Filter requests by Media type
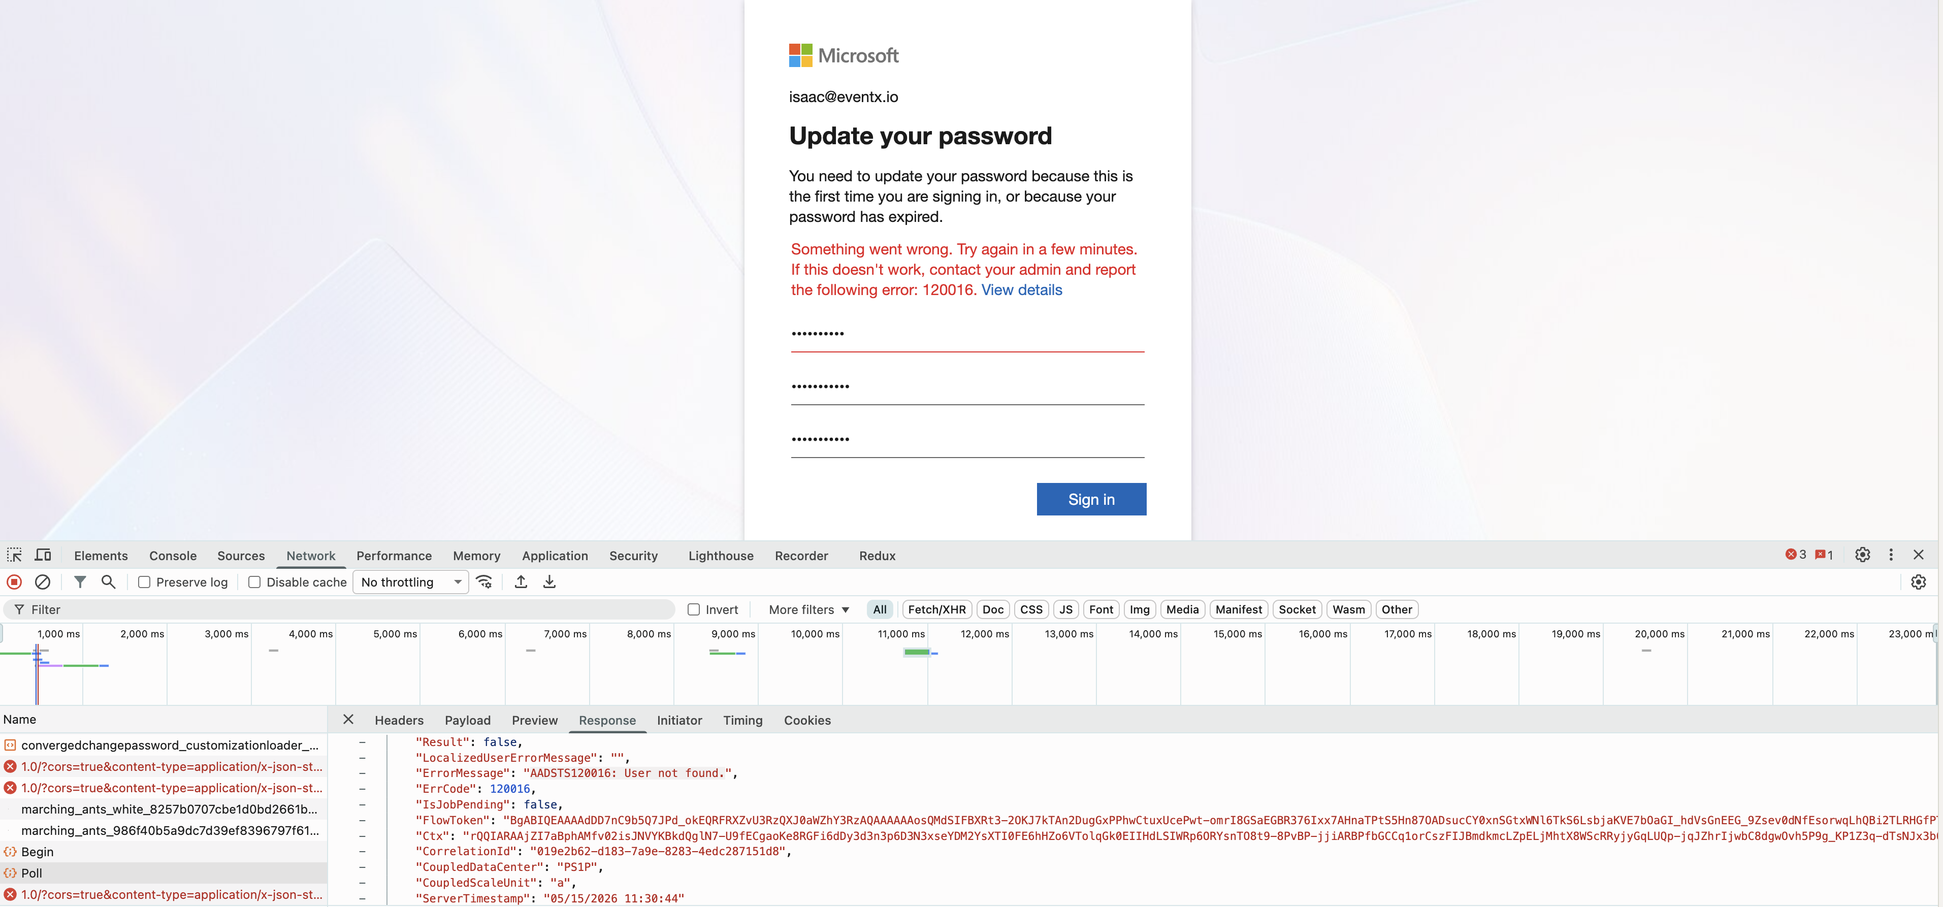Viewport: 1943px width, 907px height. pyautogui.click(x=1182, y=610)
